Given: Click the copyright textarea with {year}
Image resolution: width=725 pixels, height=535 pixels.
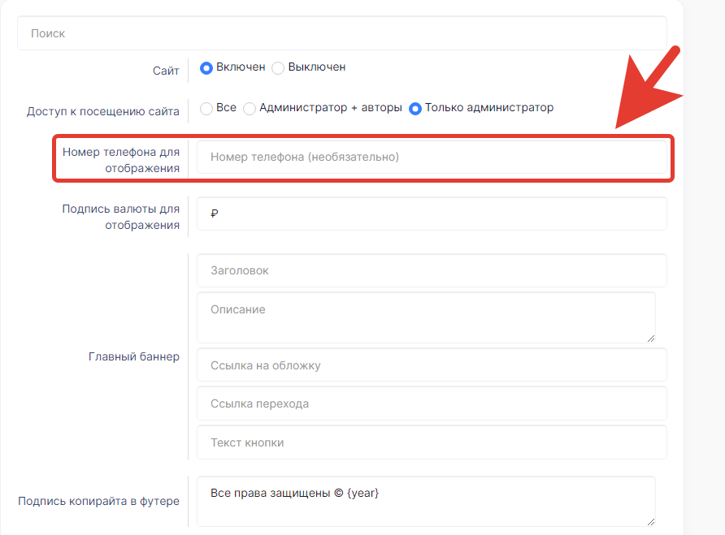Looking at the screenshot, I should pos(427,501).
